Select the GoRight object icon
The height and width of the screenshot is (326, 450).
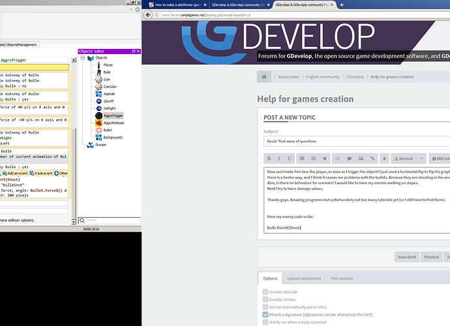coord(98,108)
